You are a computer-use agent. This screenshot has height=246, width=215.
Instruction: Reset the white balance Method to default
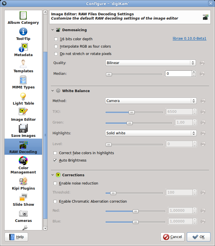click(x=203, y=101)
